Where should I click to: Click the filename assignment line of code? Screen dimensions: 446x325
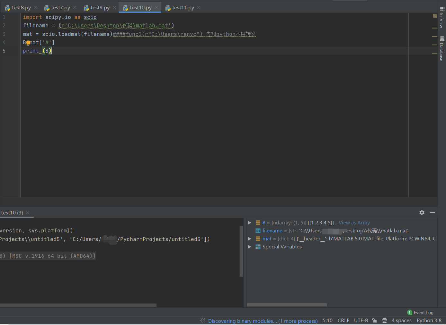click(98, 26)
